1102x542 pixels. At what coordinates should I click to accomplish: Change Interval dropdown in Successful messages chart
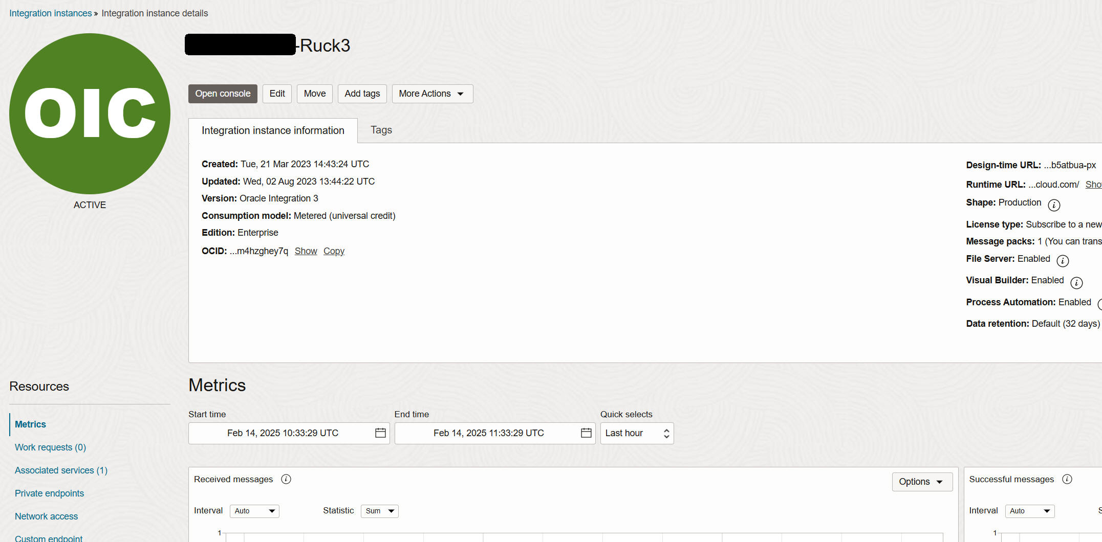1030,511
